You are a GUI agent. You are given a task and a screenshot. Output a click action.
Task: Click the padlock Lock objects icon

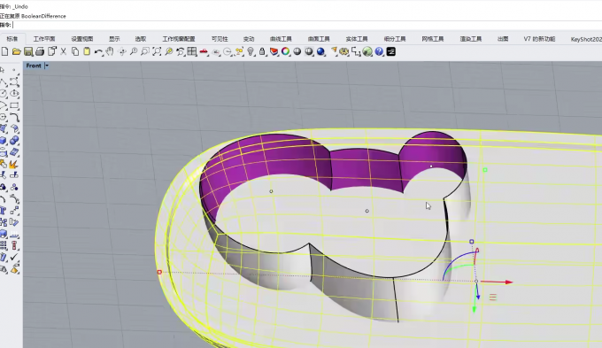point(262,51)
